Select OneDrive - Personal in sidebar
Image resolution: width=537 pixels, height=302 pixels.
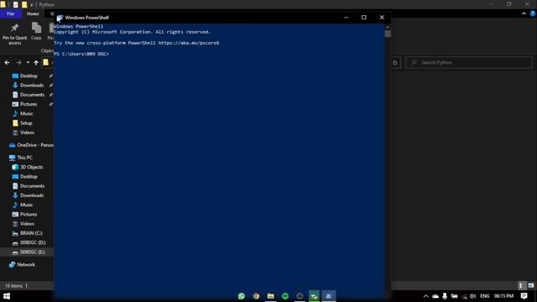point(31,145)
